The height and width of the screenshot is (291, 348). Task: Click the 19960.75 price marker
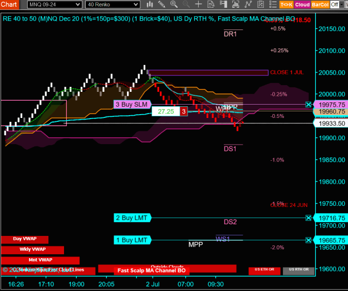coord(331,112)
